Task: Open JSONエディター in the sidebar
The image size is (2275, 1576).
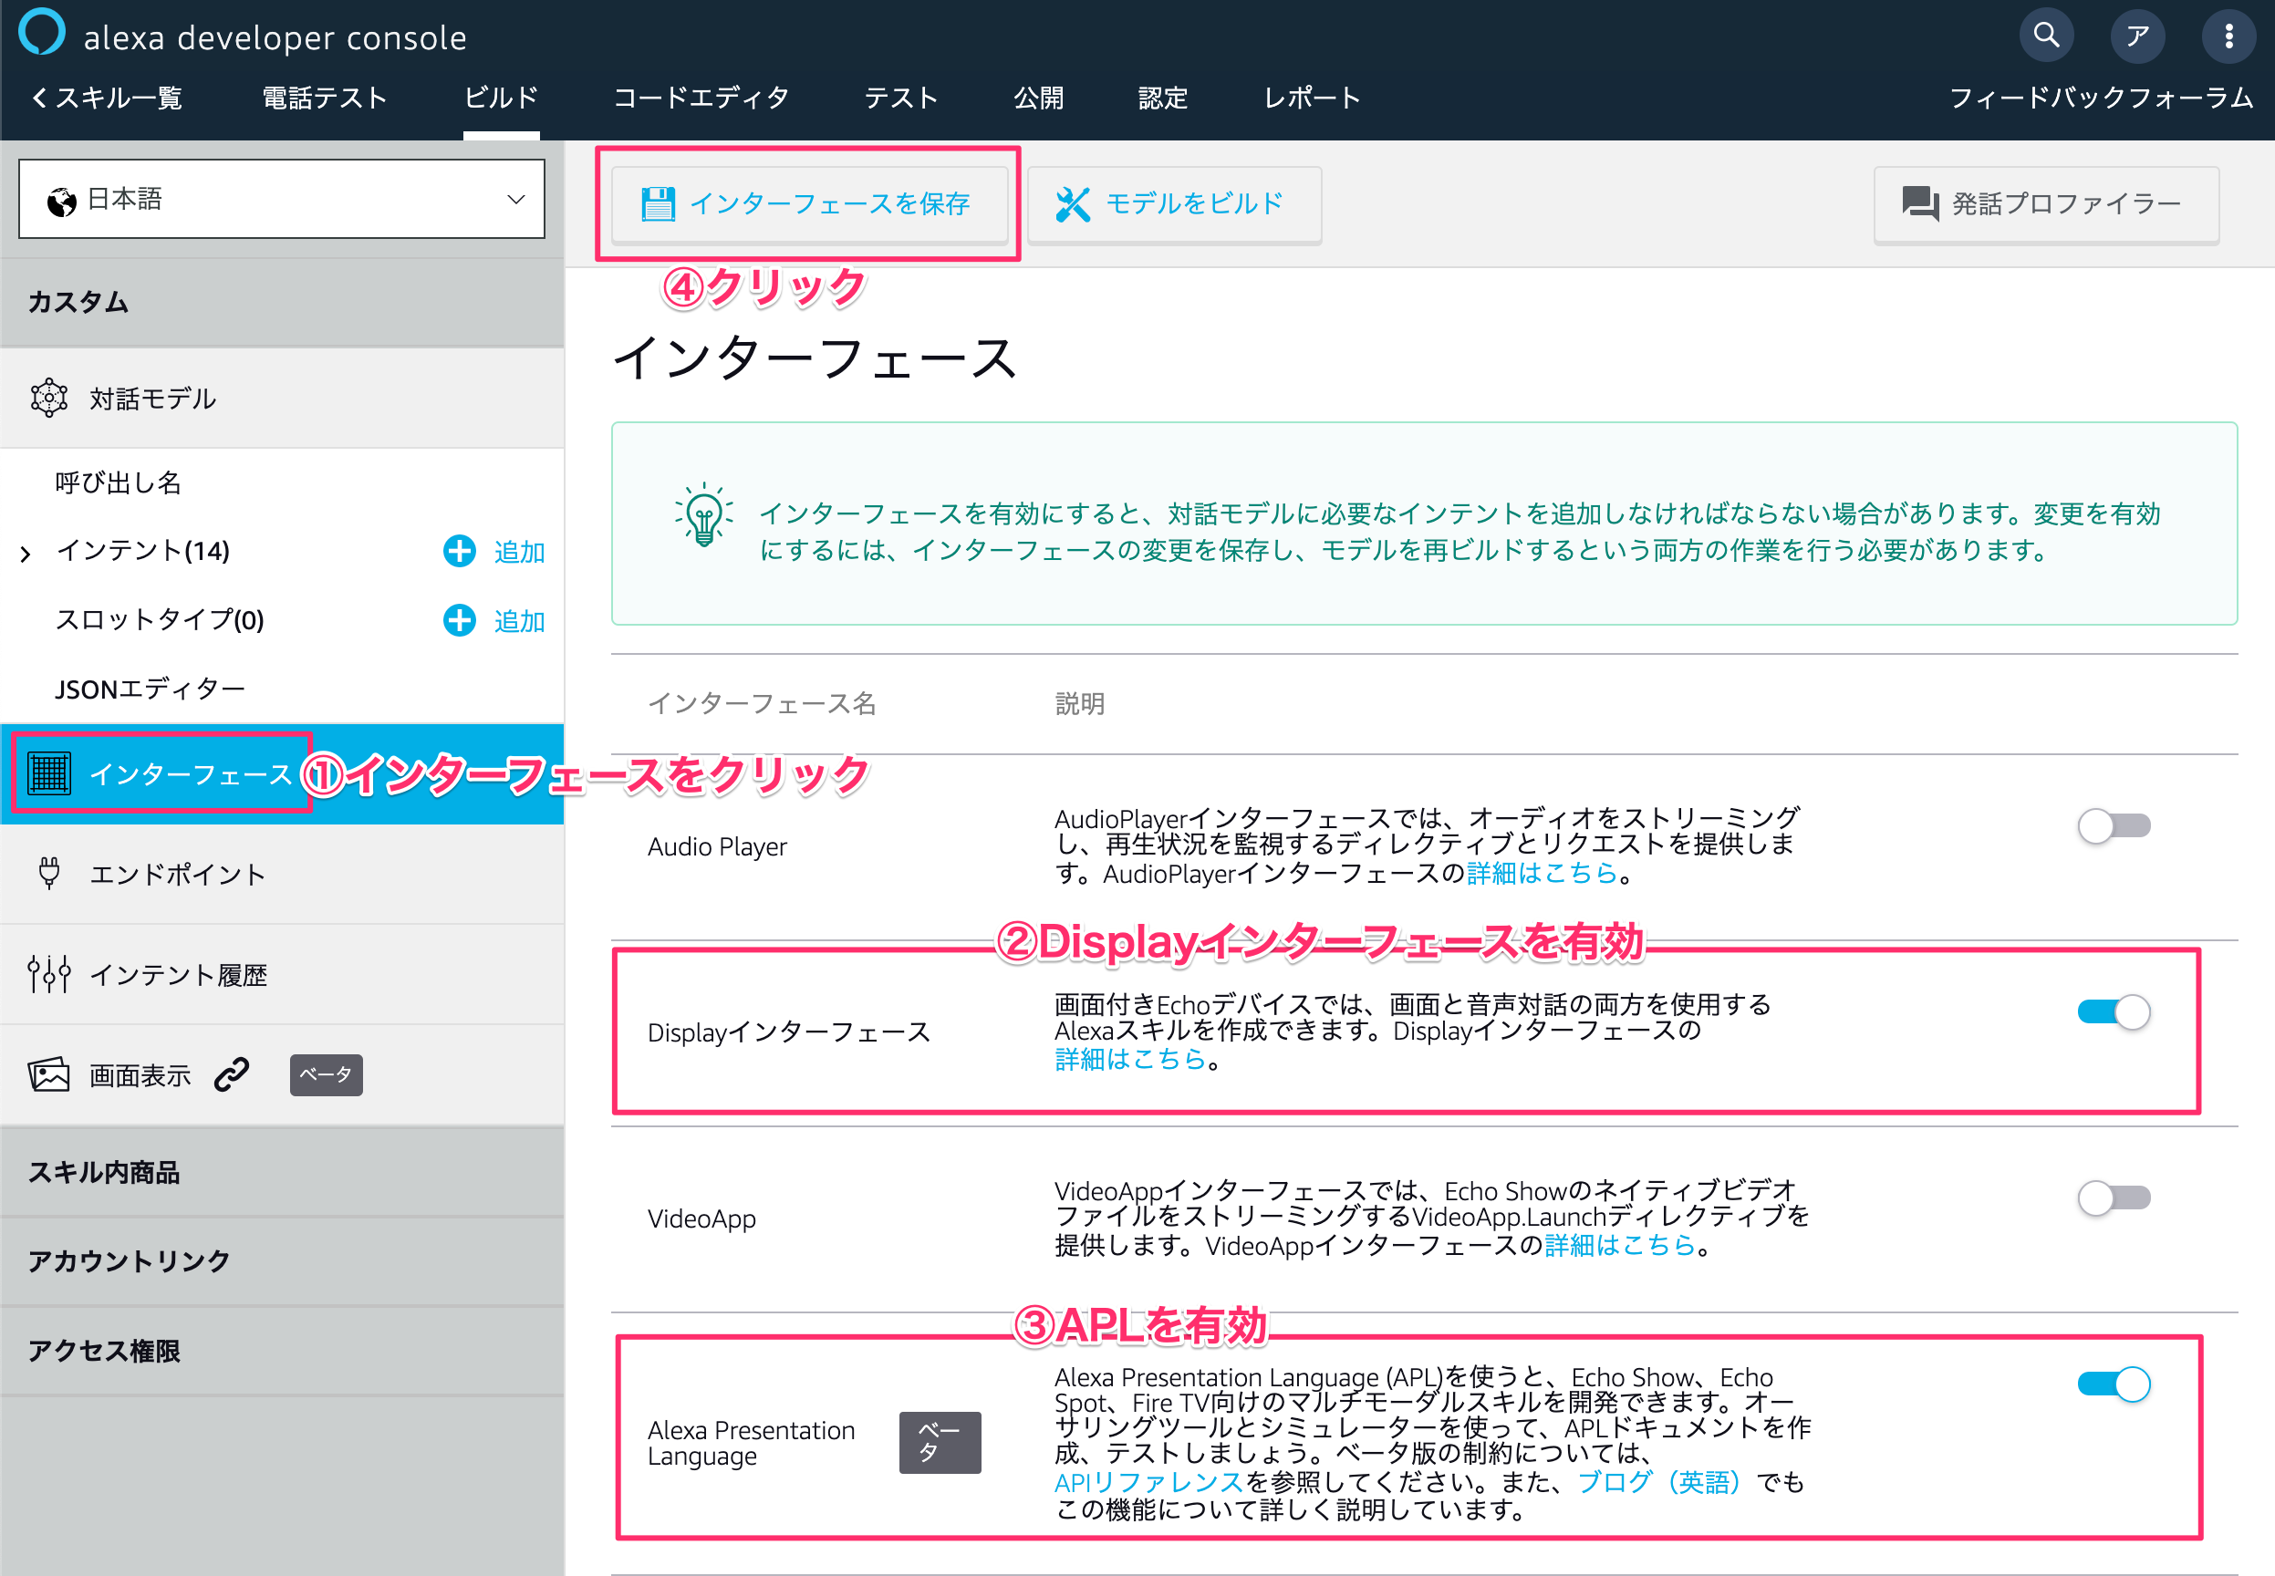Action: click(151, 689)
